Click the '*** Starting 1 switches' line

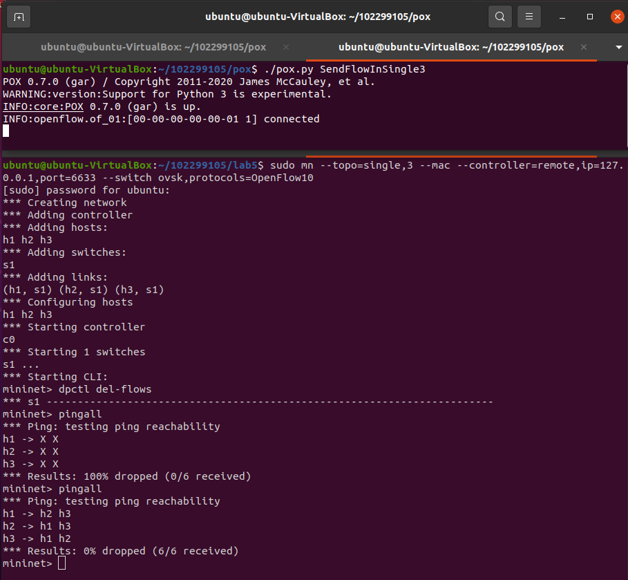click(74, 352)
